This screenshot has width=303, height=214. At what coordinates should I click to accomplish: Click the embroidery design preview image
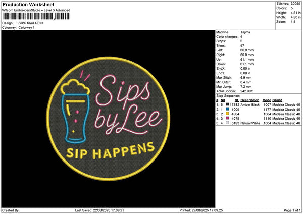coord(108,119)
